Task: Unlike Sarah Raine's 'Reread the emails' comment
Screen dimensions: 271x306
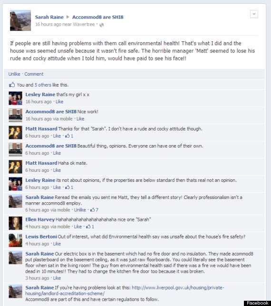Action: pyautogui.click(x=80, y=210)
